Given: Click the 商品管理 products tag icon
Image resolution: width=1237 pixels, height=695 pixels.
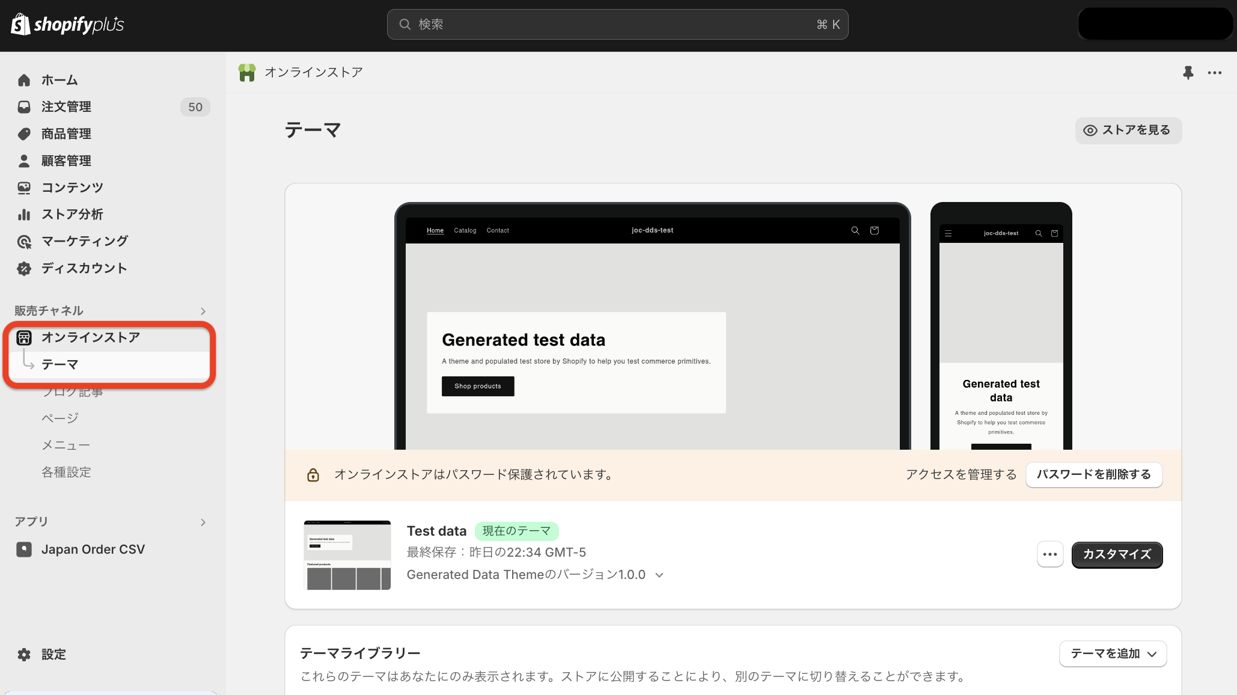Looking at the screenshot, I should click(x=24, y=134).
